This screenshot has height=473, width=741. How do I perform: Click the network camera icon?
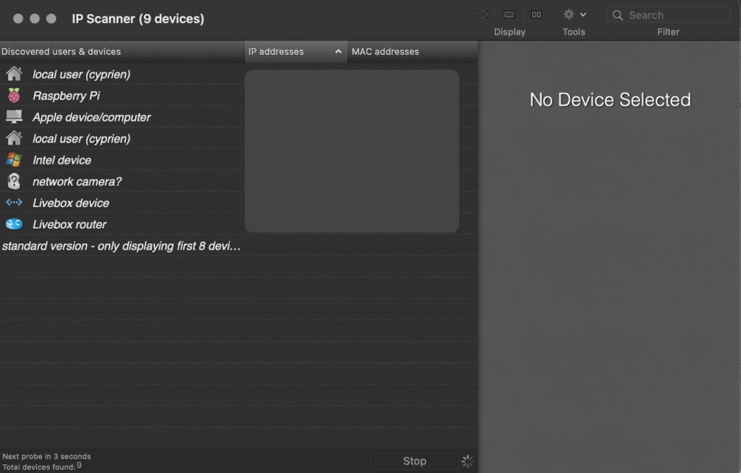point(14,181)
